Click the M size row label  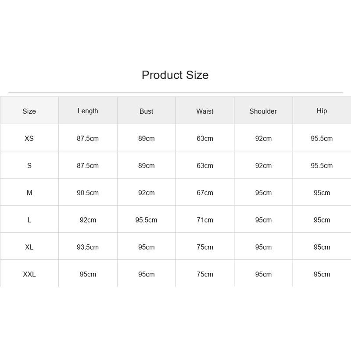29,193
